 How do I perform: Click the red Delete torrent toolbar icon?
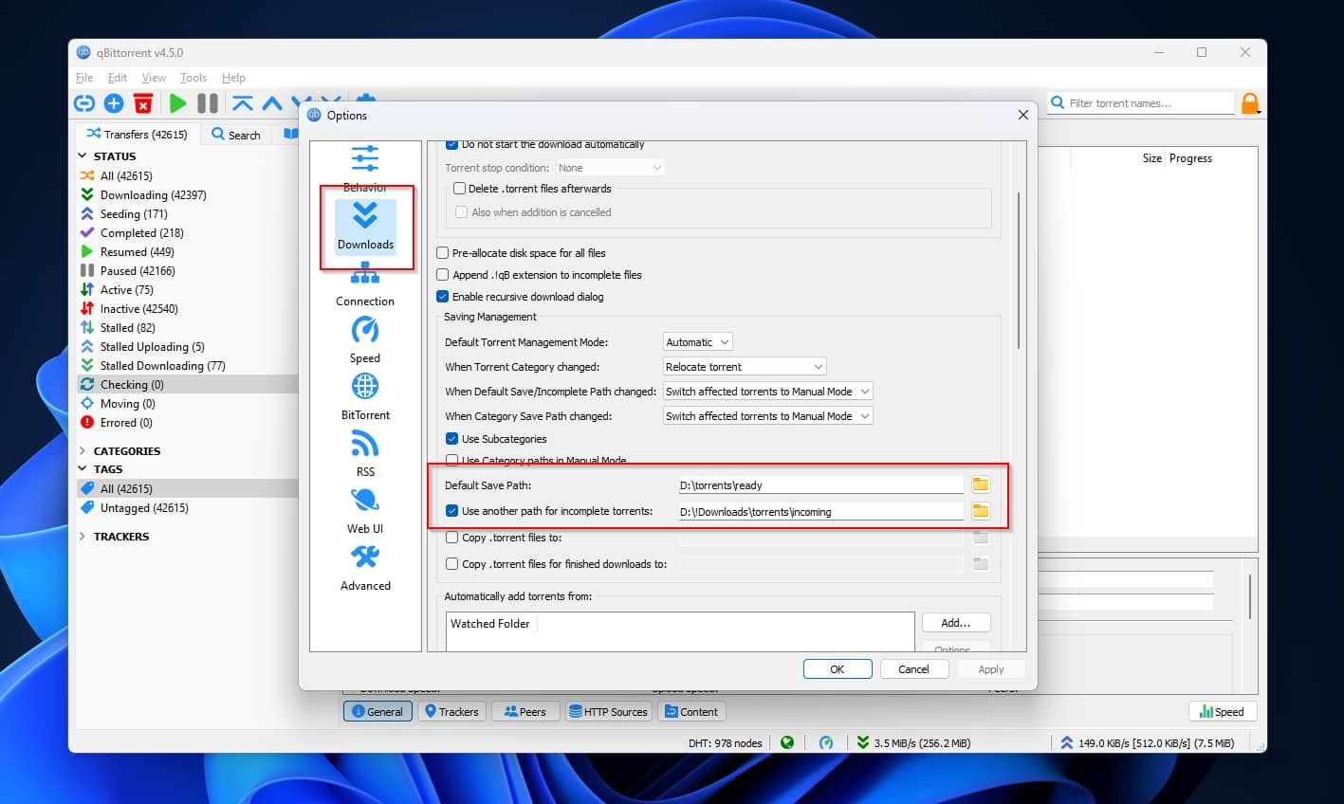click(x=142, y=103)
